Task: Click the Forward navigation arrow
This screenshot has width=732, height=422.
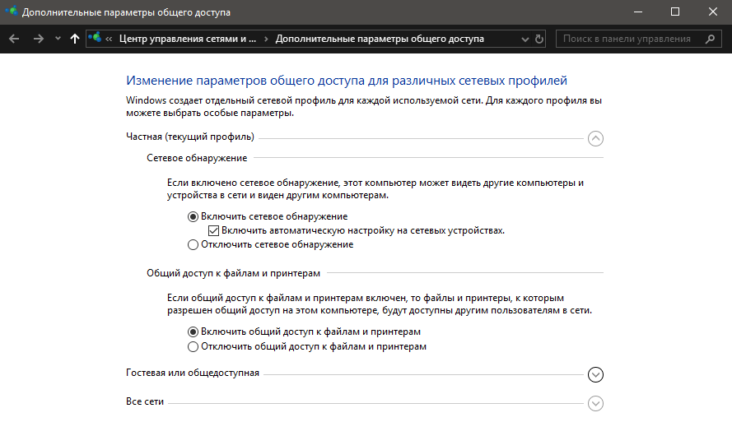Action: (x=38, y=39)
